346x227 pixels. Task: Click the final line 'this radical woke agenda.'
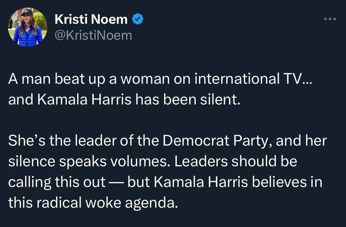(93, 202)
